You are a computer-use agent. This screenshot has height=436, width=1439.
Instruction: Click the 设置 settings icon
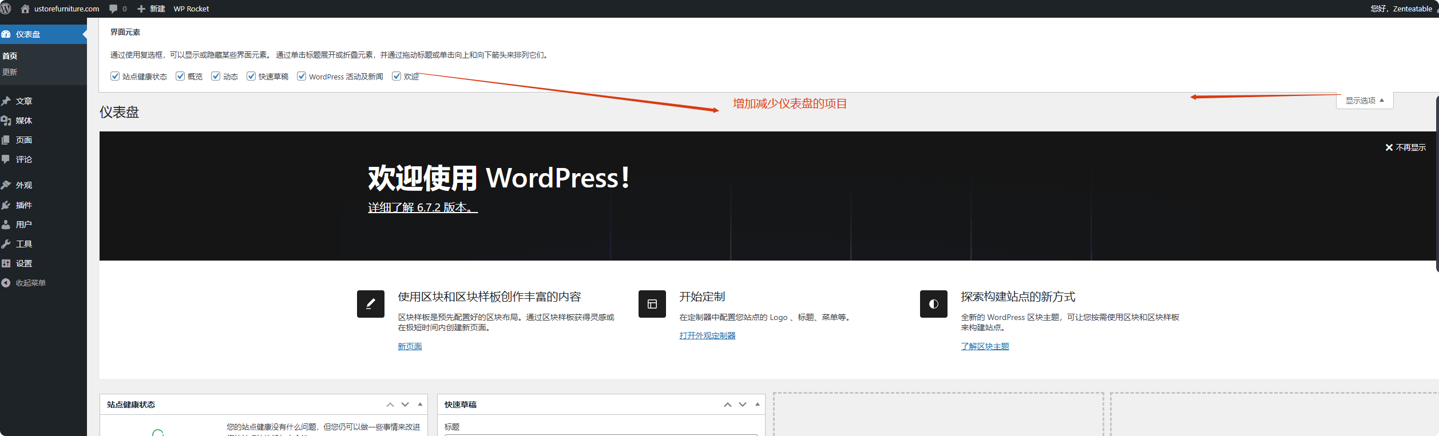[6, 263]
